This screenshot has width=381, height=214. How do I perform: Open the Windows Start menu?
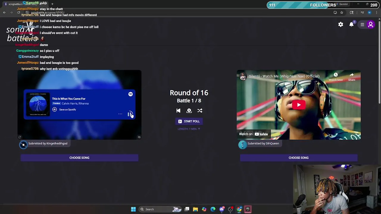click(133, 209)
